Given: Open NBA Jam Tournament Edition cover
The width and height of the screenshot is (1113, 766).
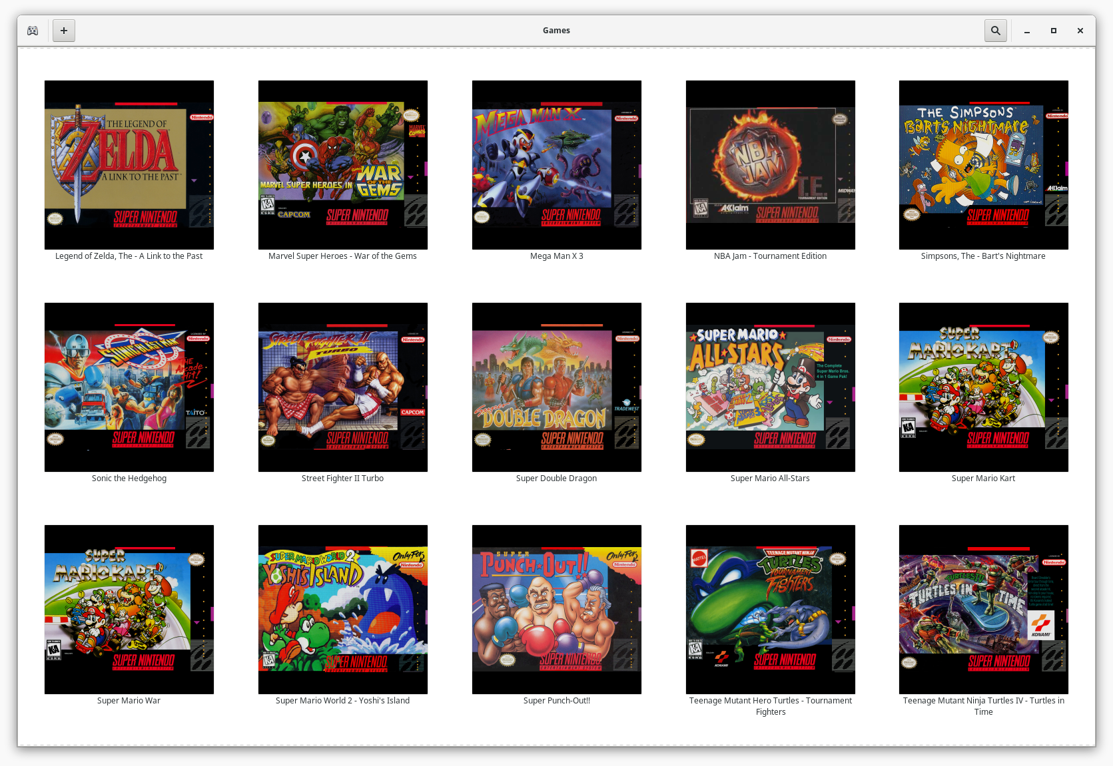Looking at the screenshot, I should [x=771, y=165].
